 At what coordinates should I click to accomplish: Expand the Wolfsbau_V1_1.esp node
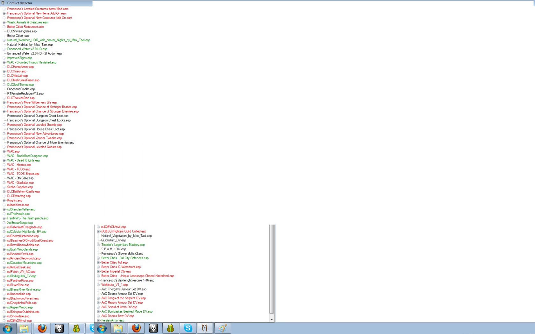pyautogui.click(x=98, y=285)
